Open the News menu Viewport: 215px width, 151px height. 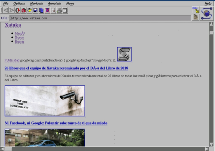coord(70,4)
